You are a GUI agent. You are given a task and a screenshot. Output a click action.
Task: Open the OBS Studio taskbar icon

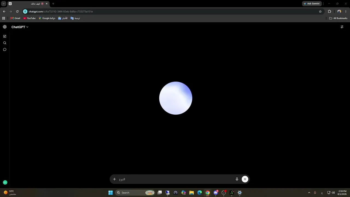click(x=224, y=193)
